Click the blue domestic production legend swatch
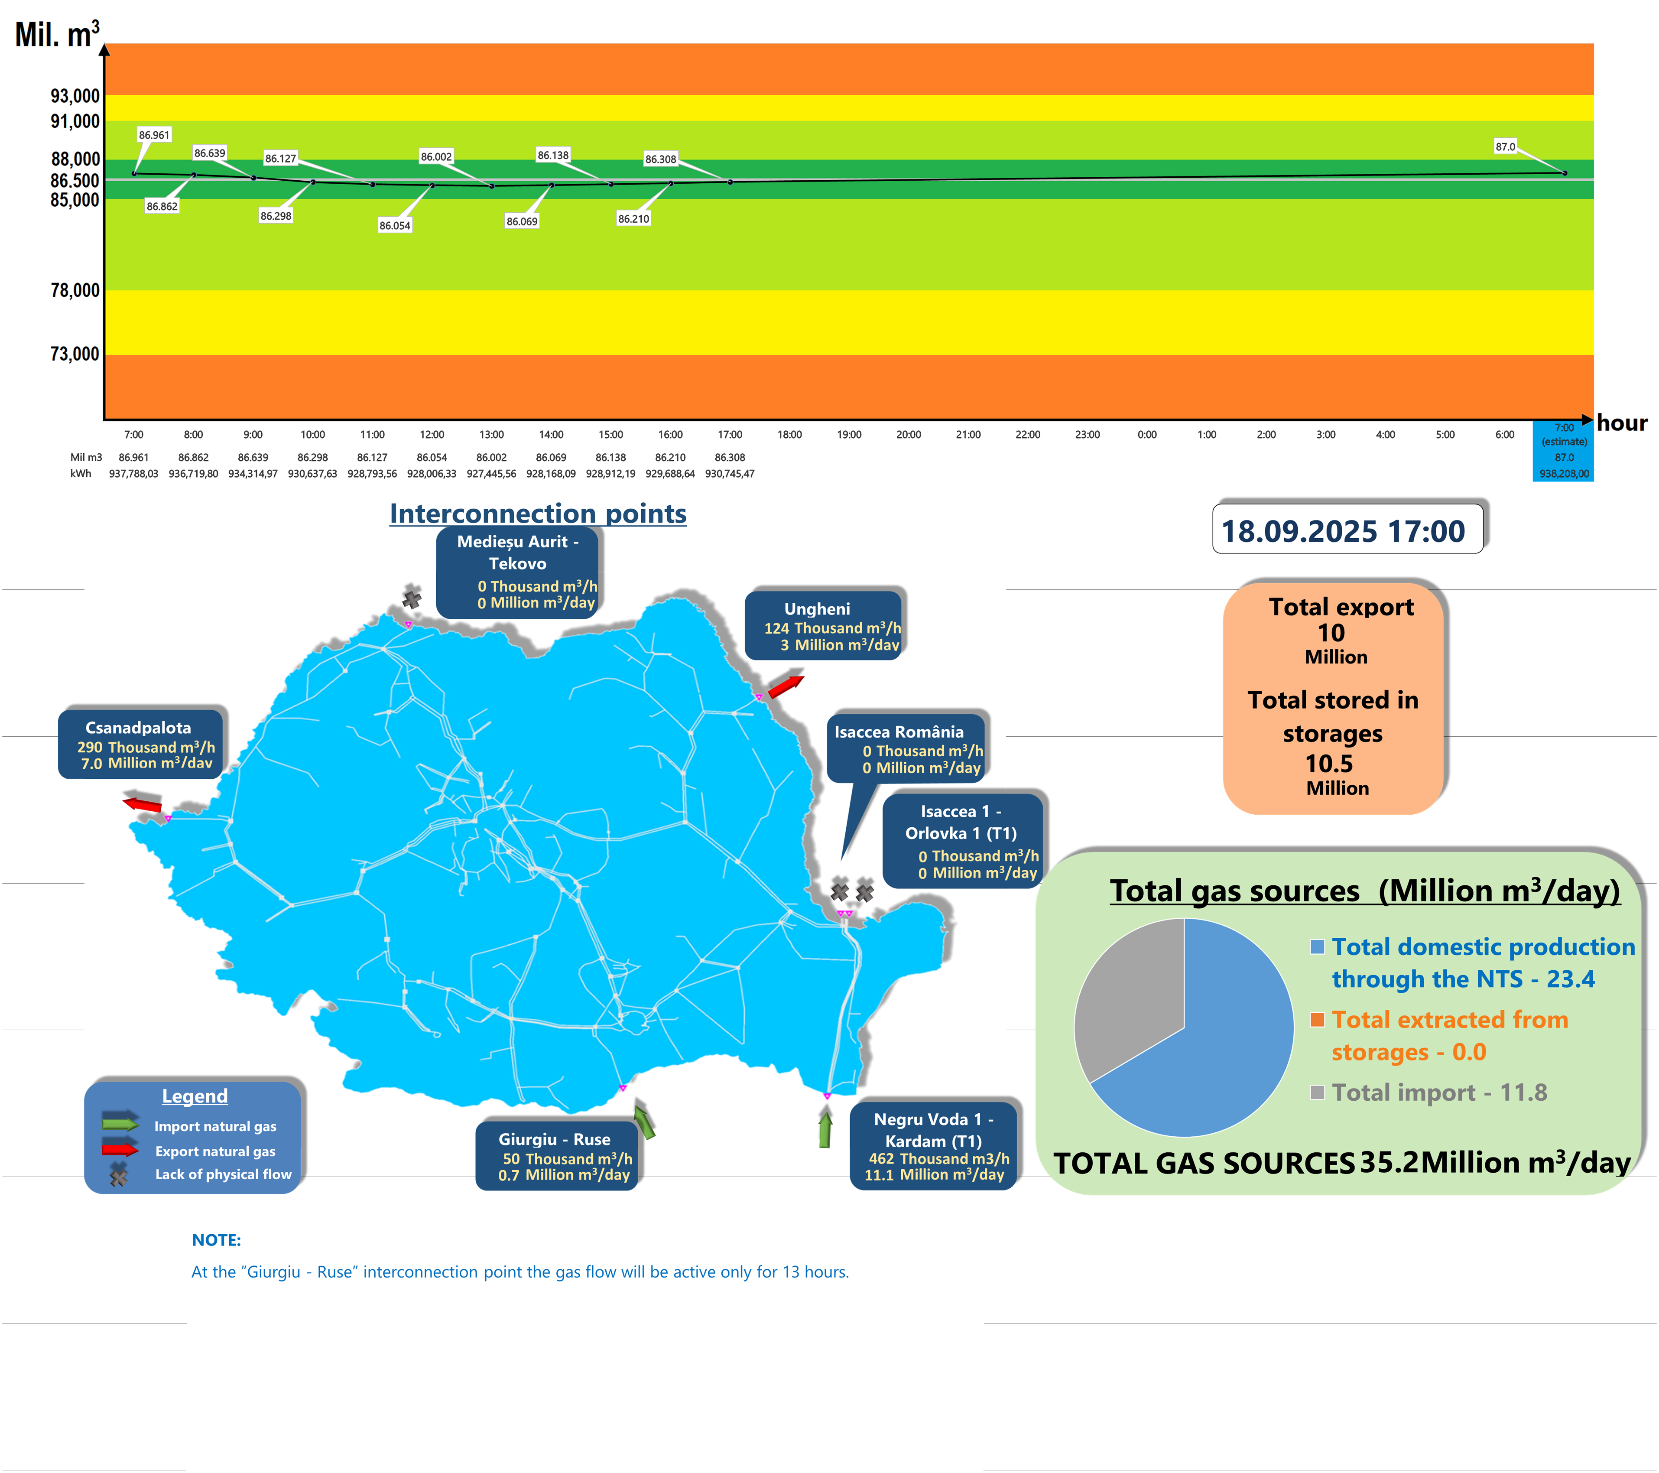 coord(1317,947)
